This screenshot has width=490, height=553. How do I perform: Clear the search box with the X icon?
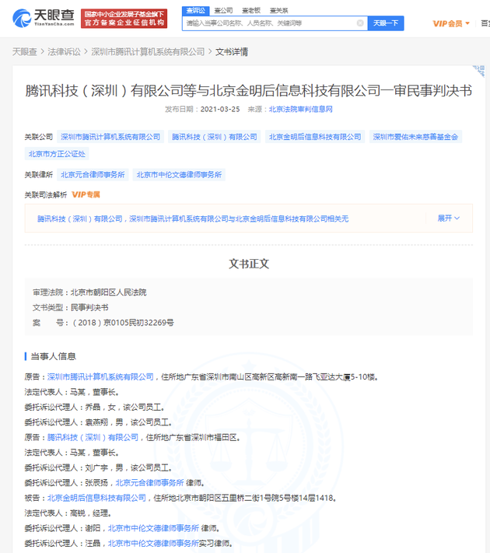click(x=360, y=23)
